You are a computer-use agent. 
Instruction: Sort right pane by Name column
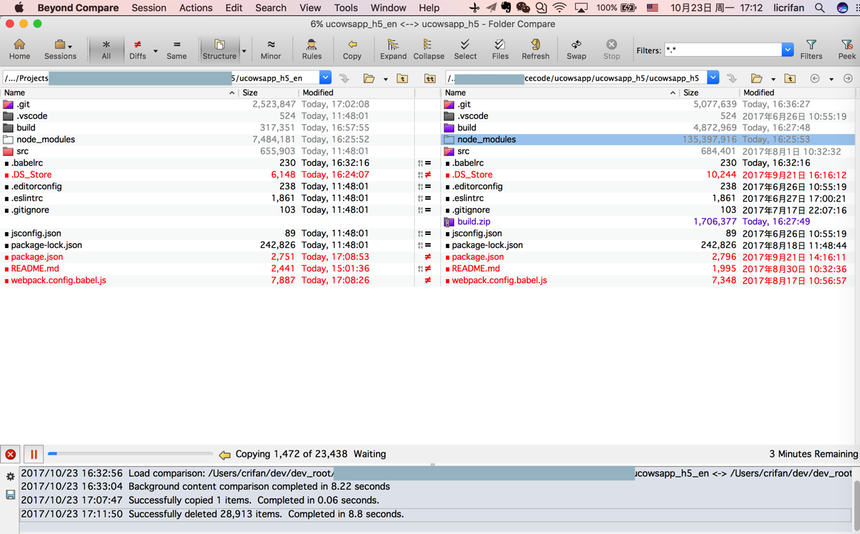click(561, 93)
